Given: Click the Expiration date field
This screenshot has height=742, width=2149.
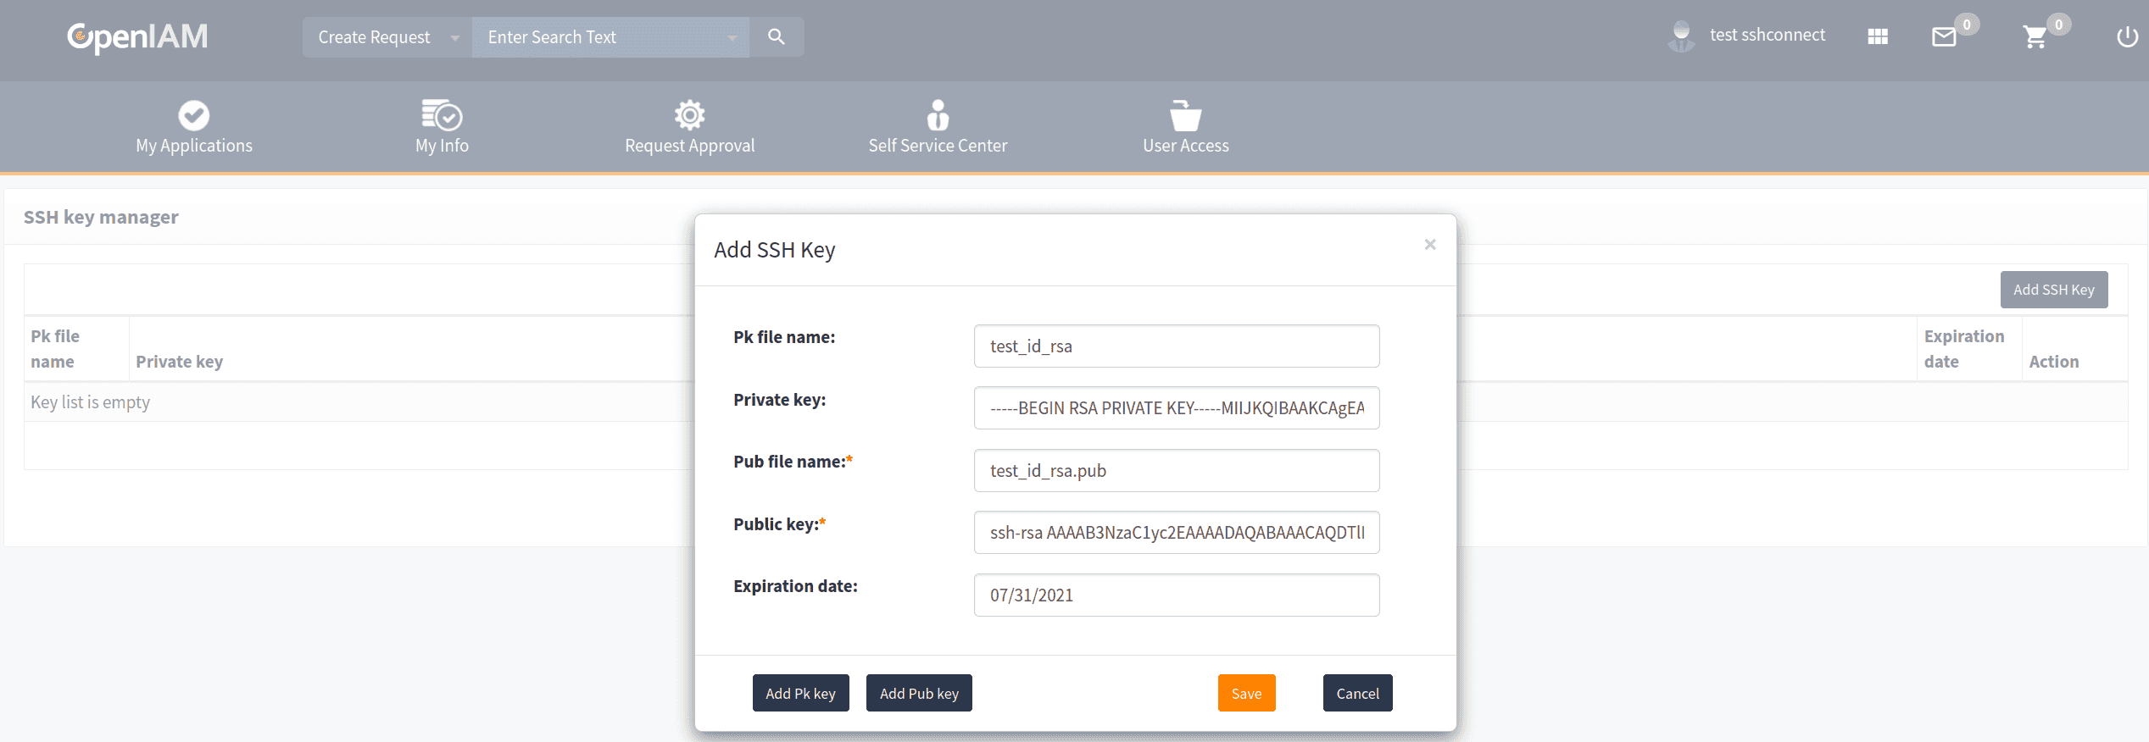Looking at the screenshot, I should click(x=1176, y=595).
